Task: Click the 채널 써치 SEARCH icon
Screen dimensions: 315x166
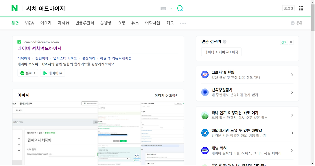Action: click(x=205, y=150)
